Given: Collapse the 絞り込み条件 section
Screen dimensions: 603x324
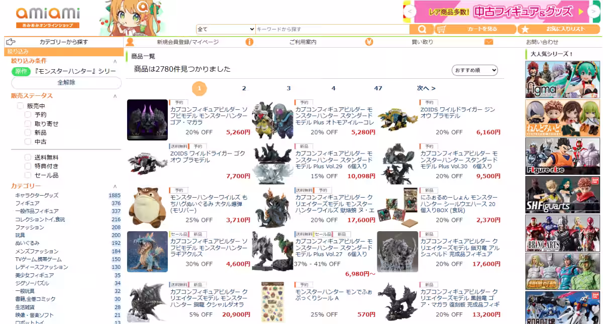Looking at the screenshot, I should tap(115, 61).
